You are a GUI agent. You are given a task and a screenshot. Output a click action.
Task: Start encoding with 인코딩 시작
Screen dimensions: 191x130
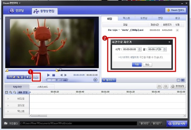click(177, 124)
